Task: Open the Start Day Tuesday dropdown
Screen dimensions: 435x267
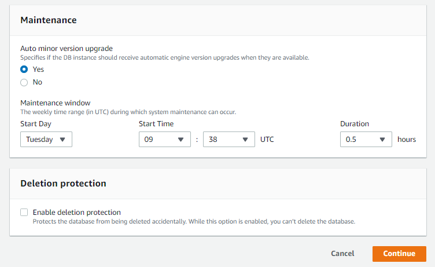Action: point(46,139)
